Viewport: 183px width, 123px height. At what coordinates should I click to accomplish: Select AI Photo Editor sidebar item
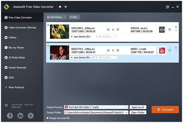click(22, 58)
